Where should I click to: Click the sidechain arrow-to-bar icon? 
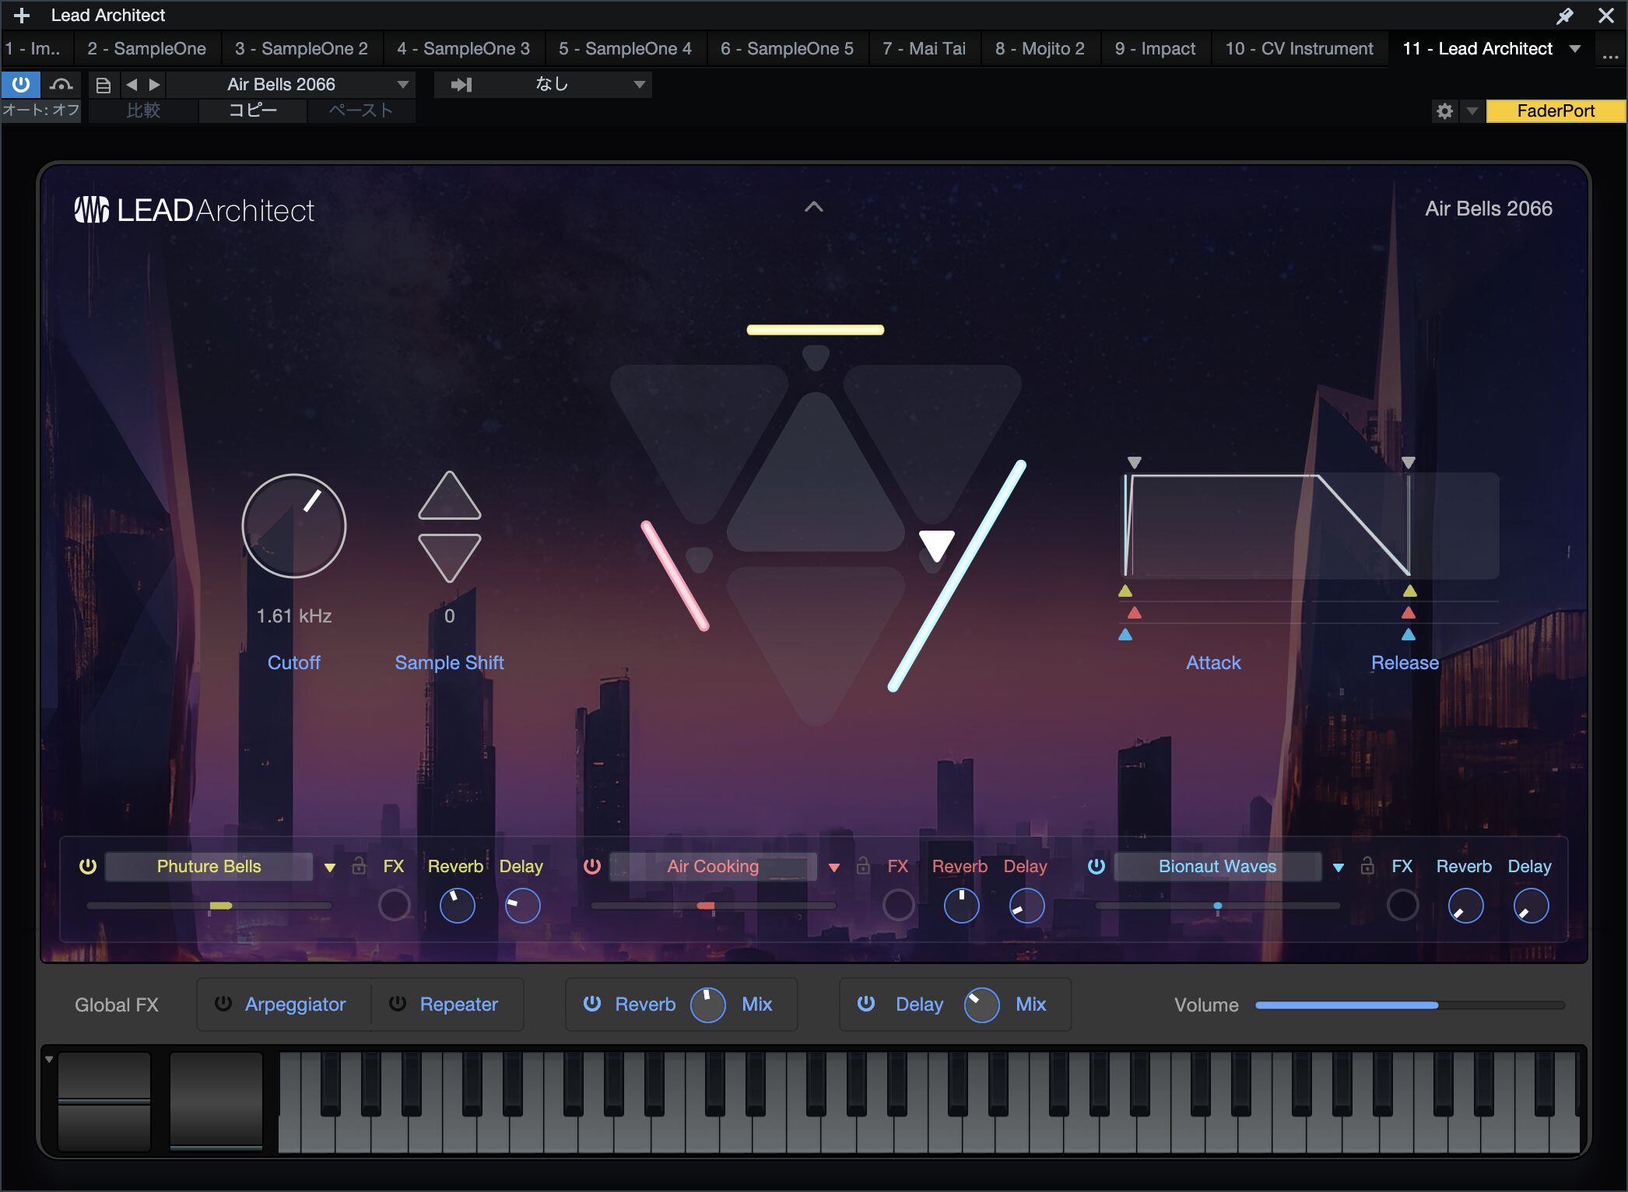461,84
